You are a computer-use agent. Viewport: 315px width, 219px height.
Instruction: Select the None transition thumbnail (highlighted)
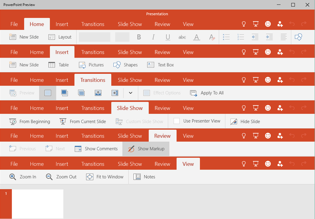[x=48, y=93]
